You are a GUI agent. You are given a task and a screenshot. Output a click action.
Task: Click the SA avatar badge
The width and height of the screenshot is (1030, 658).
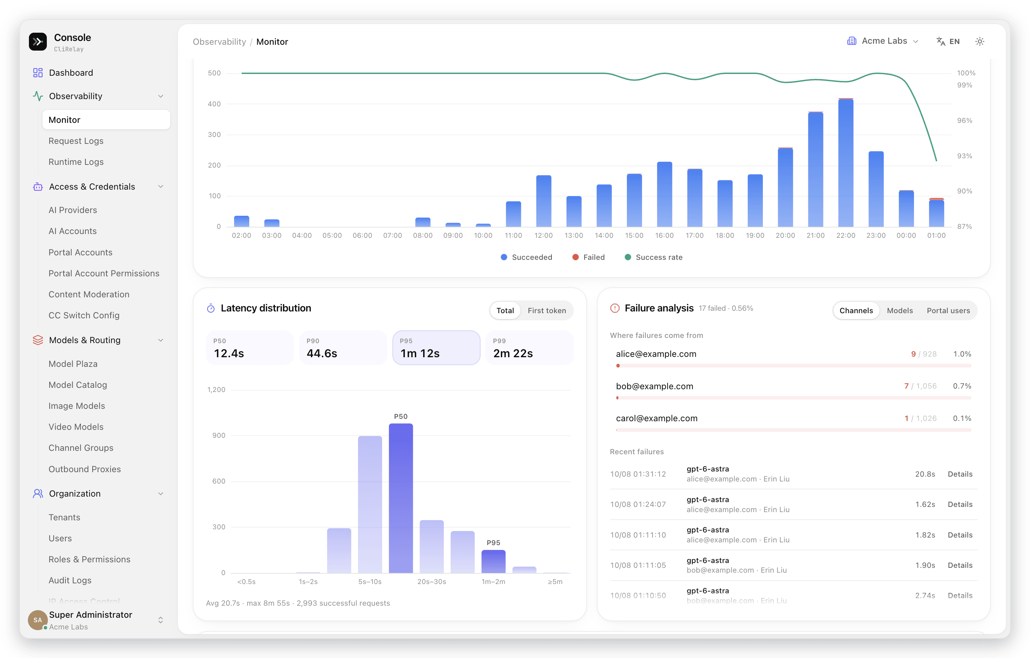point(38,620)
